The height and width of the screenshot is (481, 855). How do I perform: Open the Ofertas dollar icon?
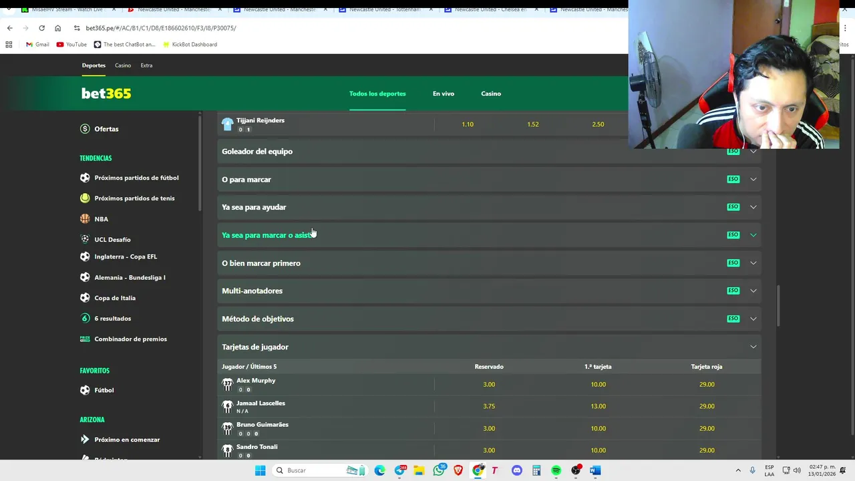[85, 129]
